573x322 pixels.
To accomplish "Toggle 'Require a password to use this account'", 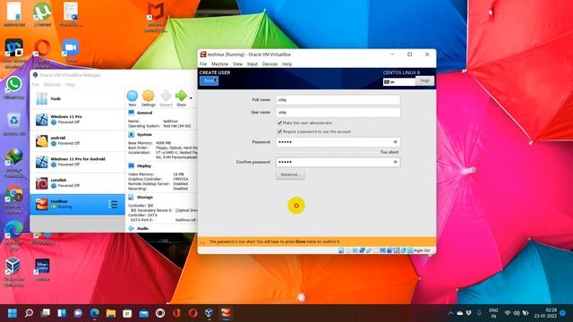I will 279,131.
